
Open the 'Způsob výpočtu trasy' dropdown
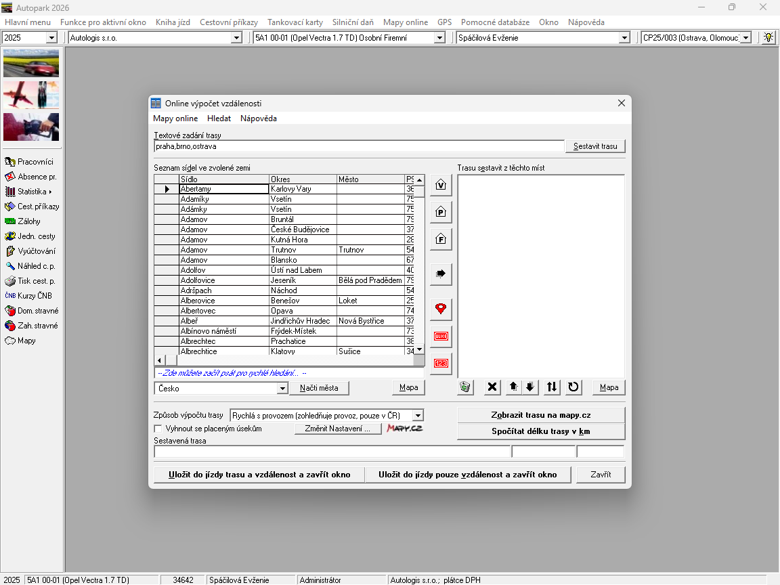point(418,415)
